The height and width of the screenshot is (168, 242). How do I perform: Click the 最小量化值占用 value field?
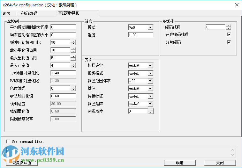pos(60,50)
